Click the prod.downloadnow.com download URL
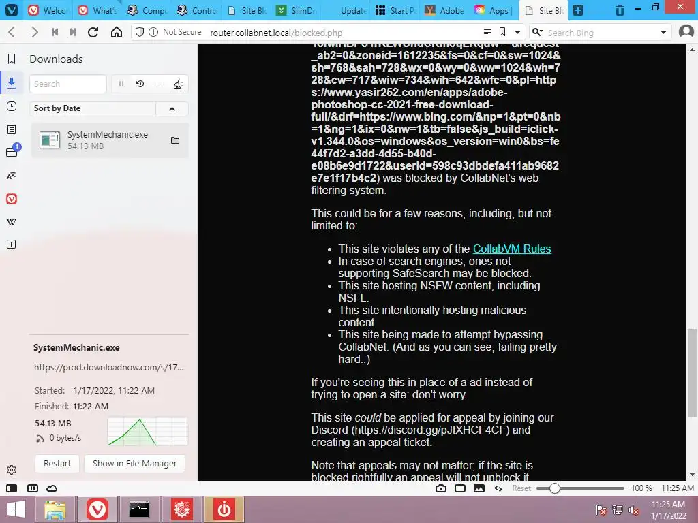 [109, 367]
